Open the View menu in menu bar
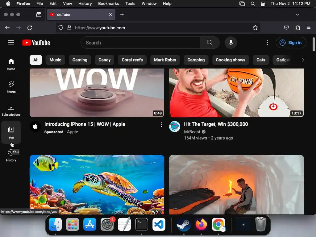This screenshot has width=316, height=237. 67,3
